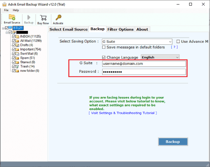Click the Spam folder icon
210x167 pixels.
coord(17,58)
